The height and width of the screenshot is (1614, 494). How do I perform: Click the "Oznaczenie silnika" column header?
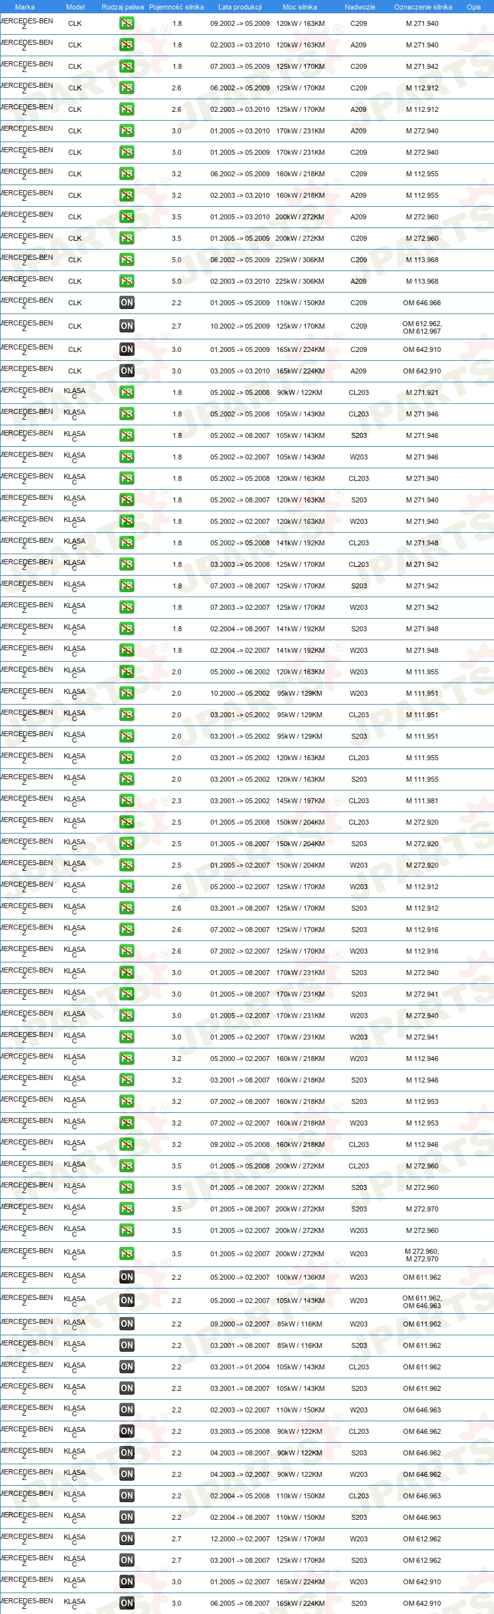pos(423,7)
